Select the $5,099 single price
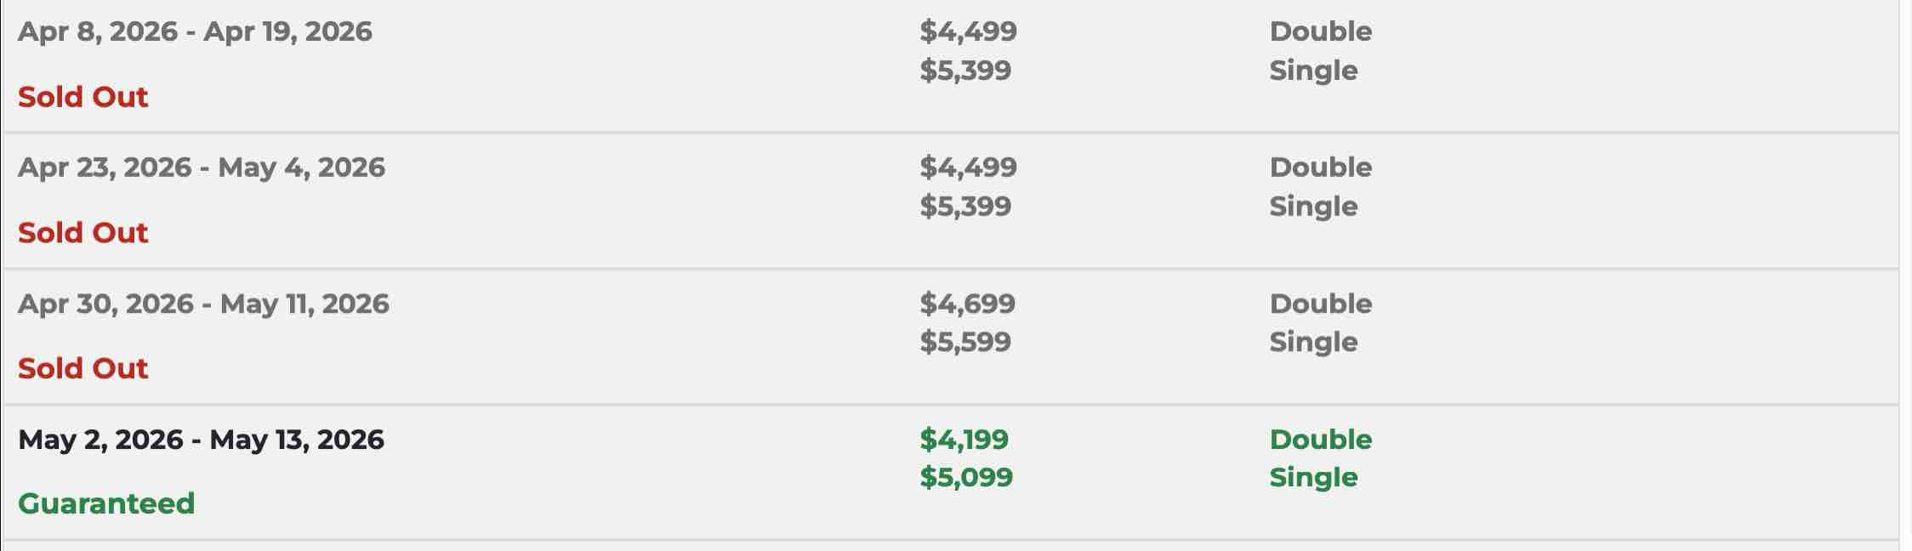 (966, 477)
